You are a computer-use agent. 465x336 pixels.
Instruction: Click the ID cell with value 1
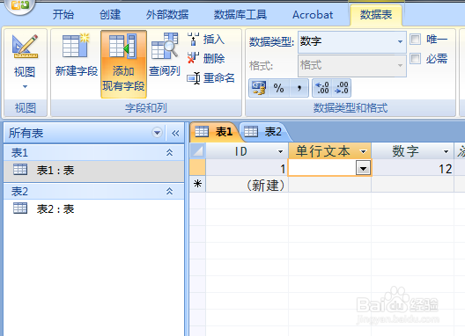pos(247,168)
